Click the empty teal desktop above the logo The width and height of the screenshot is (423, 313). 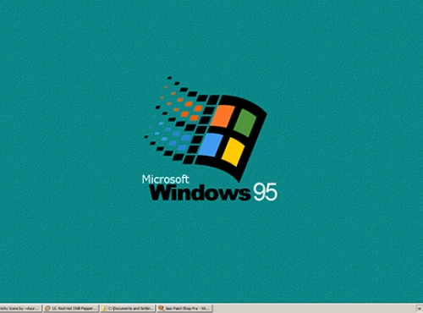point(211,36)
